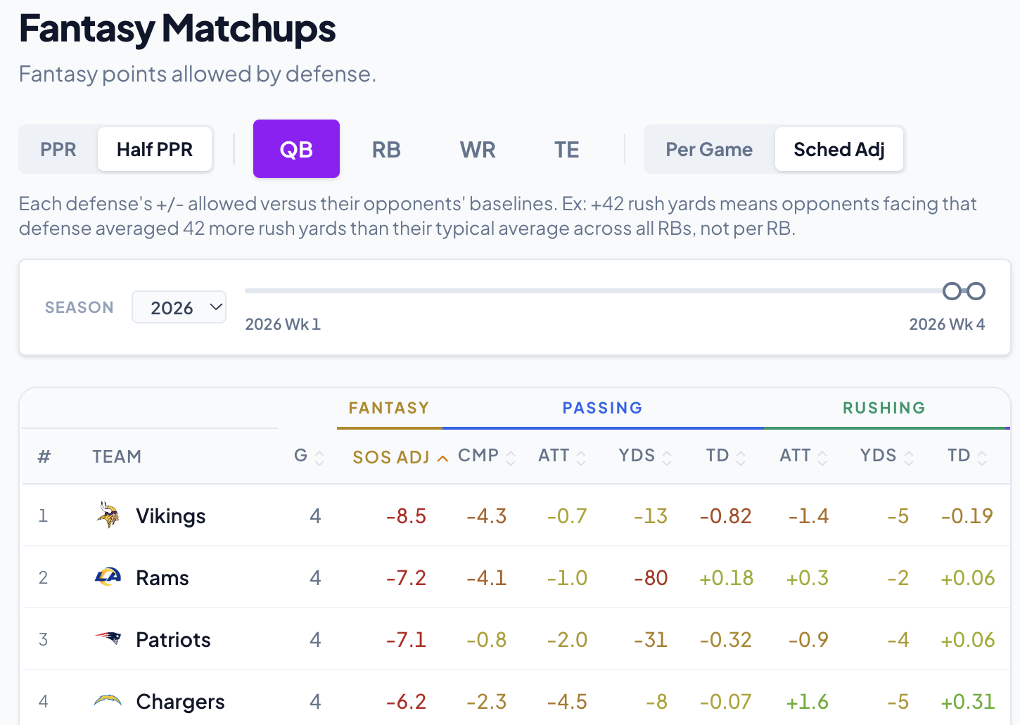The width and height of the screenshot is (1020, 725).
Task: Sort by passing YDS column arrows
Action: 667,458
